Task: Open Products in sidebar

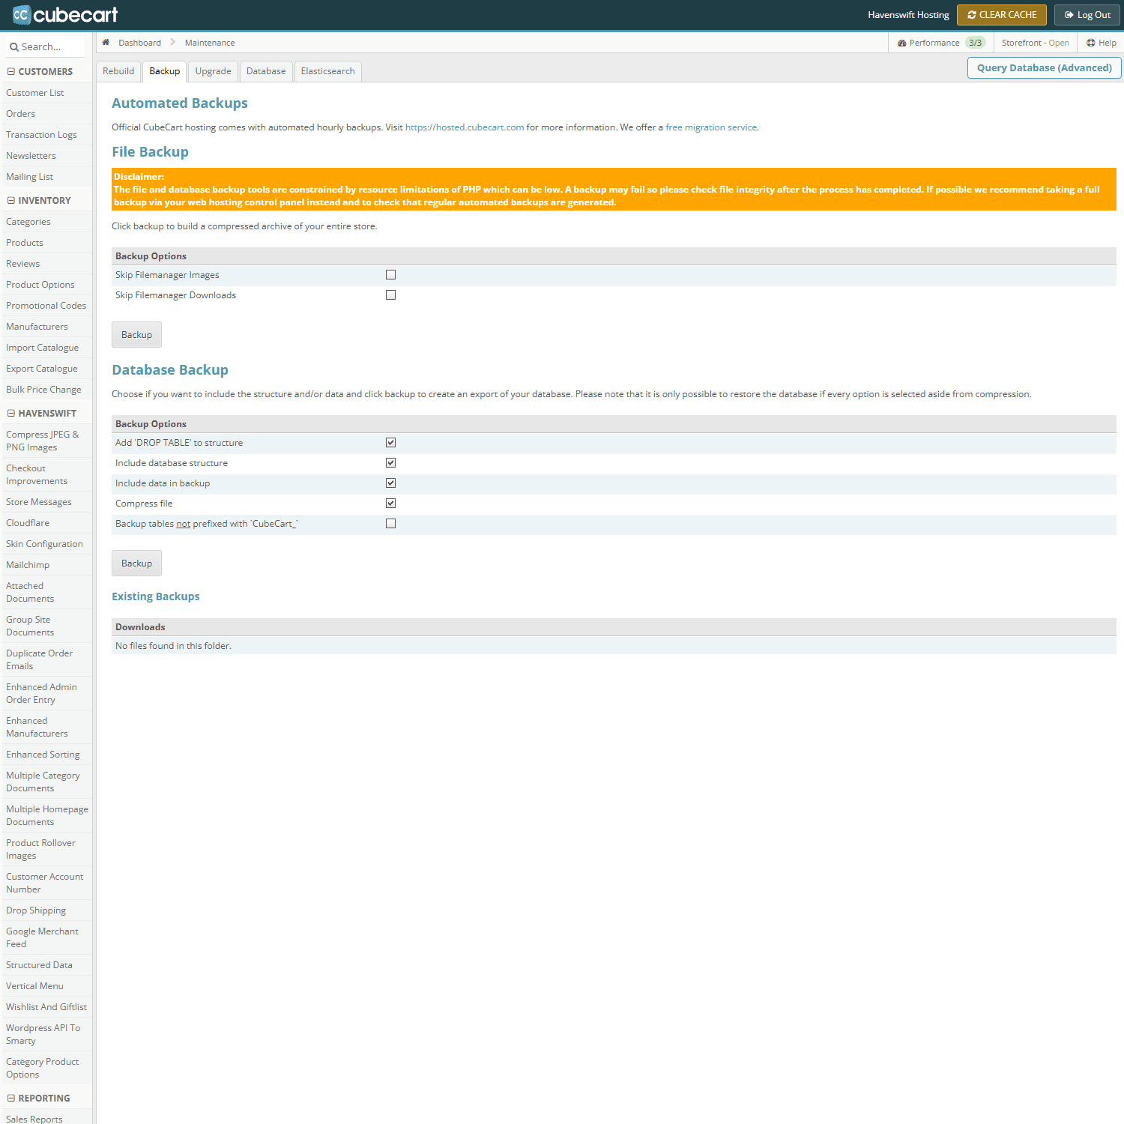Action: click(46, 243)
